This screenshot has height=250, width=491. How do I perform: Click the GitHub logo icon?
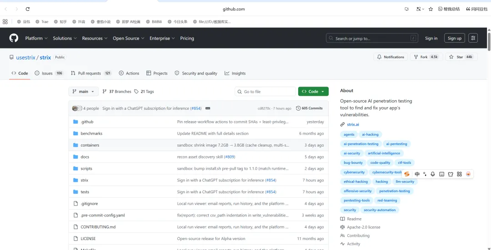tap(14, 38)
